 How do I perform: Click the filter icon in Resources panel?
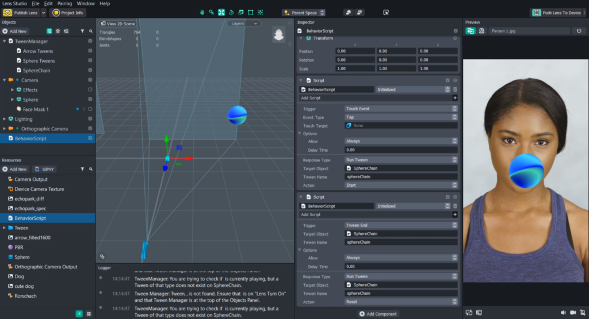pyautogui.click(x=82, y=170)
